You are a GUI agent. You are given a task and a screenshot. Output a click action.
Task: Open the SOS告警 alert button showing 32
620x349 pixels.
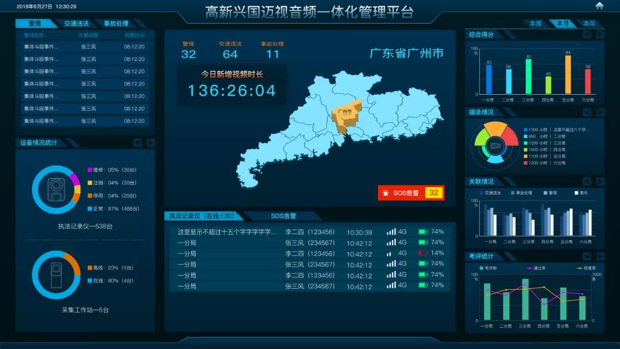point(411,193)
